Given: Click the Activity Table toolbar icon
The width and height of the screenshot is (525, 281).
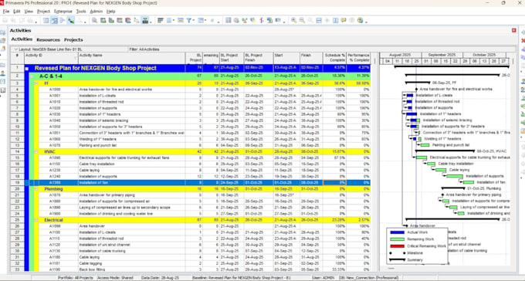Looking at the screenshot, I should pyautogui.click(x=46, y=21).
